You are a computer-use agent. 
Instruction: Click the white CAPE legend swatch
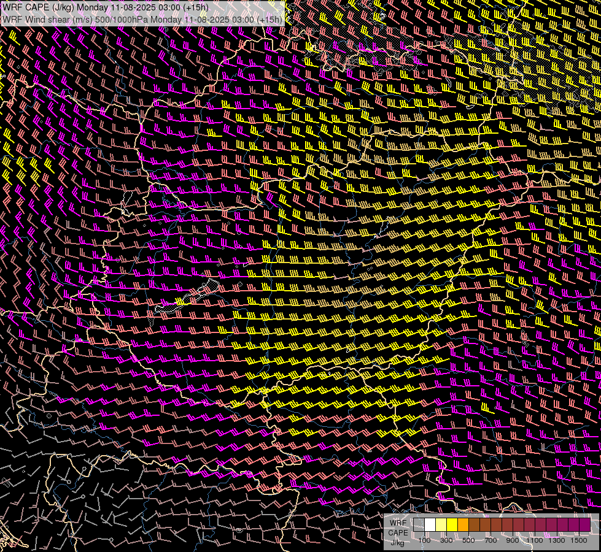pyautogui.click(x=430, y=525)
